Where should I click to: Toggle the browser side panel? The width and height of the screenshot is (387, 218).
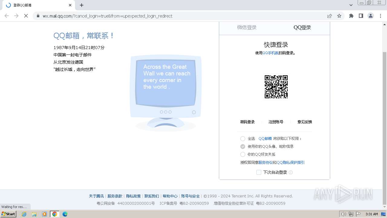click(361, 16)
